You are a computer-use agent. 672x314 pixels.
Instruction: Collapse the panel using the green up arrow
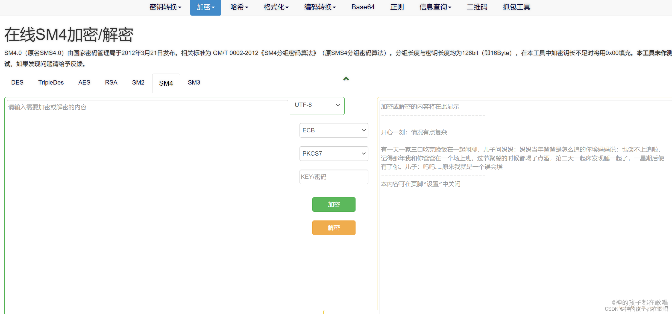346,79
